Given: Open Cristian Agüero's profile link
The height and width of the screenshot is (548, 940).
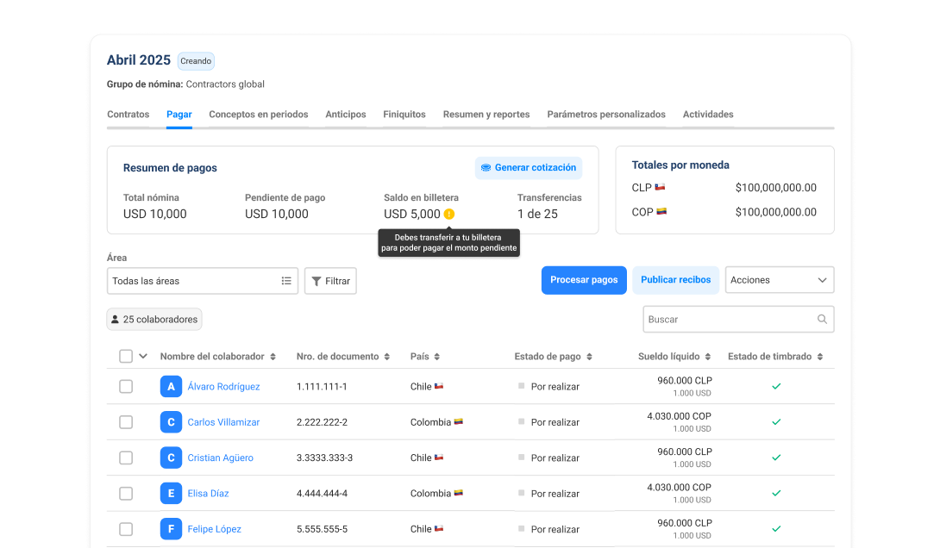Looking at the screenshot, I should 220,458.
